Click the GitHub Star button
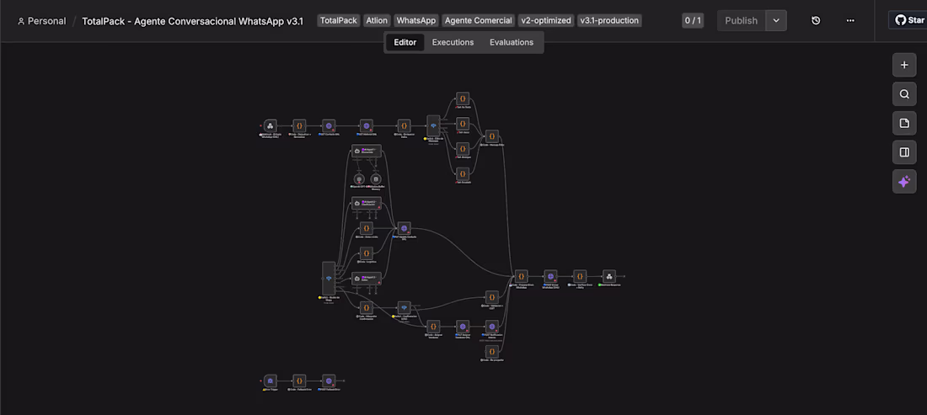The width and height of the screenshot is (927, 415). point(908,20)
